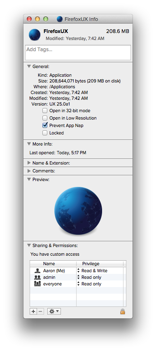Click the everyone name text
This screenshot has height=351, width=156.
click(x=52, y=284)
